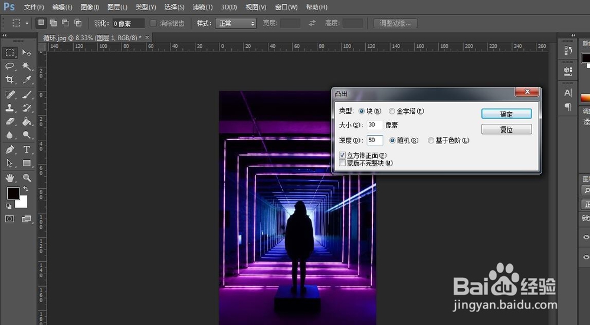This screenshot has width=590, height=325.
Task: Open the History panel icon
Action: tap(568, 51)
